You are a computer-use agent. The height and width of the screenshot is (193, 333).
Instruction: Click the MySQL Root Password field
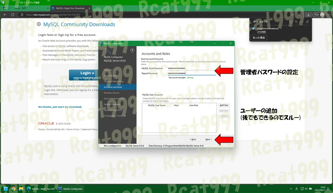coord(192,68)
